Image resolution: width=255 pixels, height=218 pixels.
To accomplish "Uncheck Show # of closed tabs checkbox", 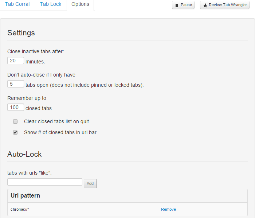I will click(x=15, y=132).
